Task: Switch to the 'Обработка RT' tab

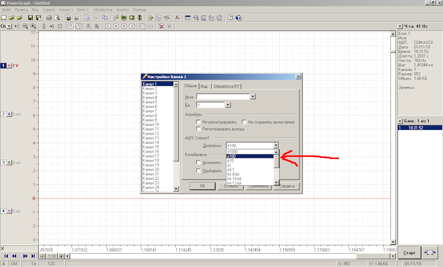Action: coord(226,86)
